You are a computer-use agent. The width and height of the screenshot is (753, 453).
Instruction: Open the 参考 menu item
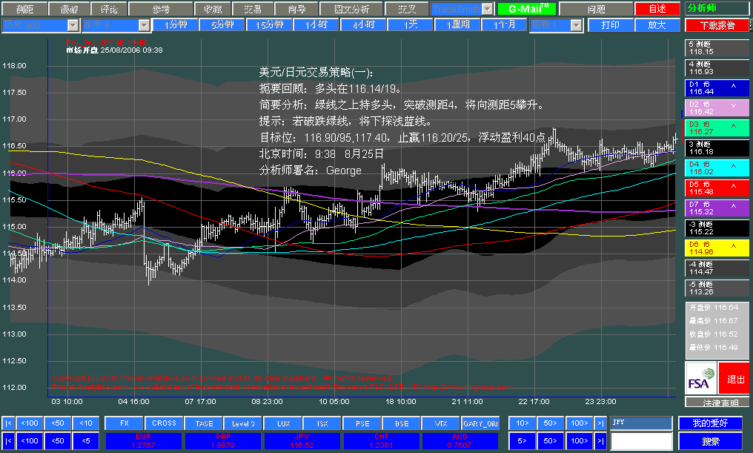click(161, 9)
